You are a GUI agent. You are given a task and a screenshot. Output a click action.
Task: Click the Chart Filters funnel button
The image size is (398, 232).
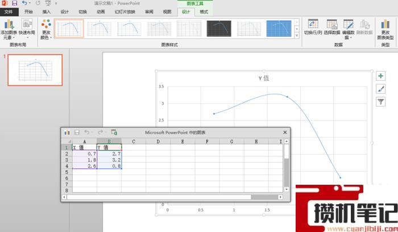pos(380,102)
